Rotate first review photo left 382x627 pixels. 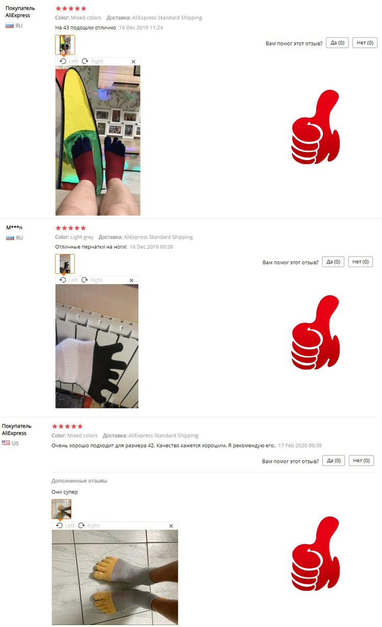click(69, 61)
